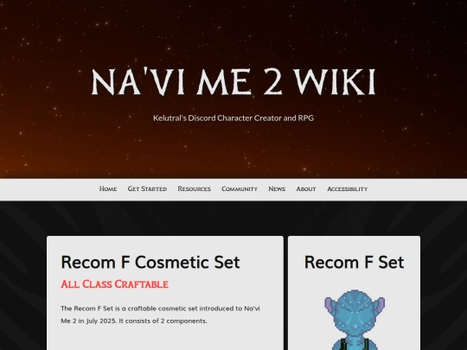Visit the About page link
This screenshot has width=467, height=350.
[x=306, y=188]
